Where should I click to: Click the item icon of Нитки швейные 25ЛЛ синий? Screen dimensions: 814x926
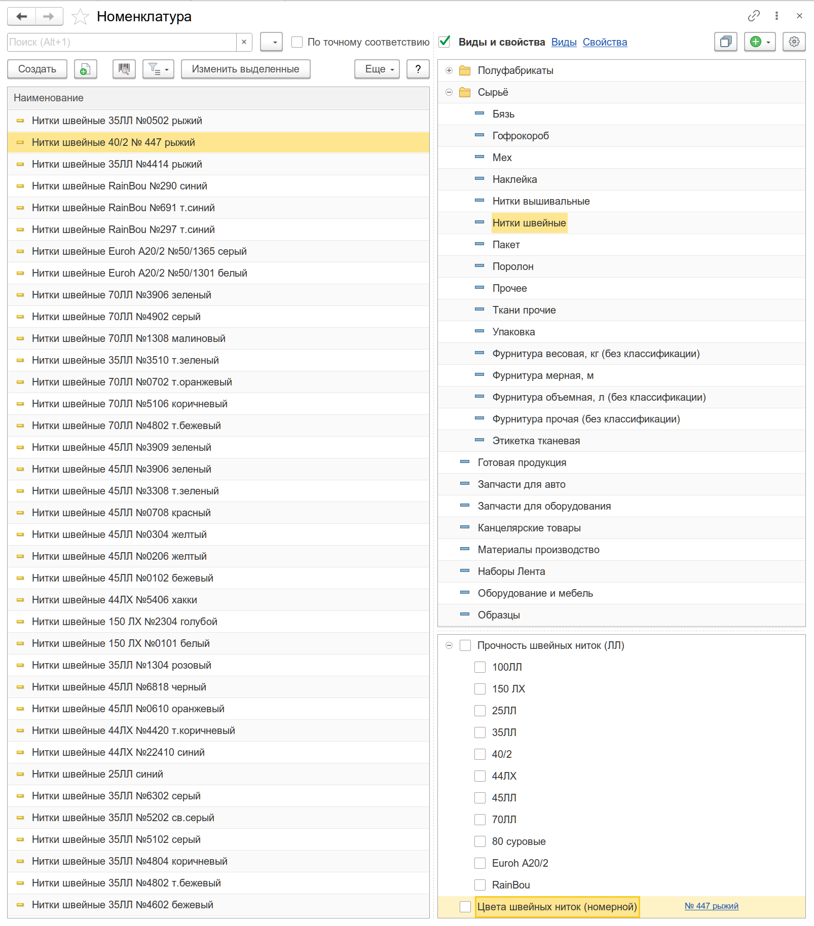click(x=20, y=774)
